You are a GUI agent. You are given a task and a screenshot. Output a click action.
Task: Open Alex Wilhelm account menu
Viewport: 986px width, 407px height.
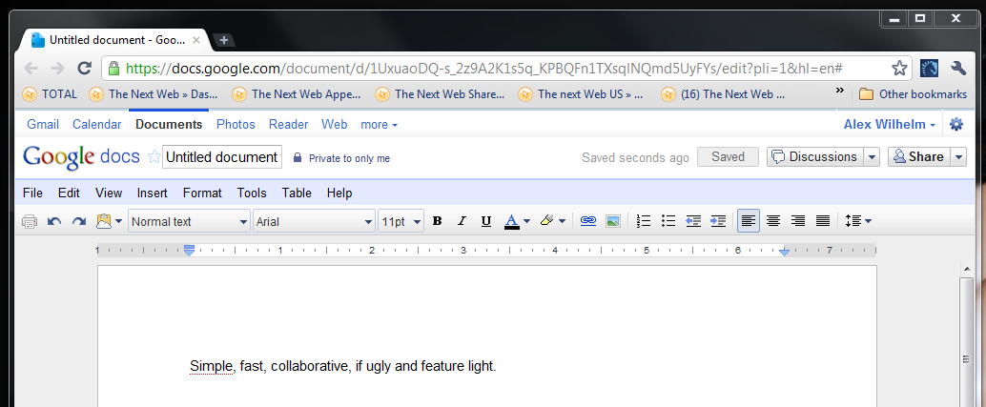pyautogui.click(x=889, y=124)
